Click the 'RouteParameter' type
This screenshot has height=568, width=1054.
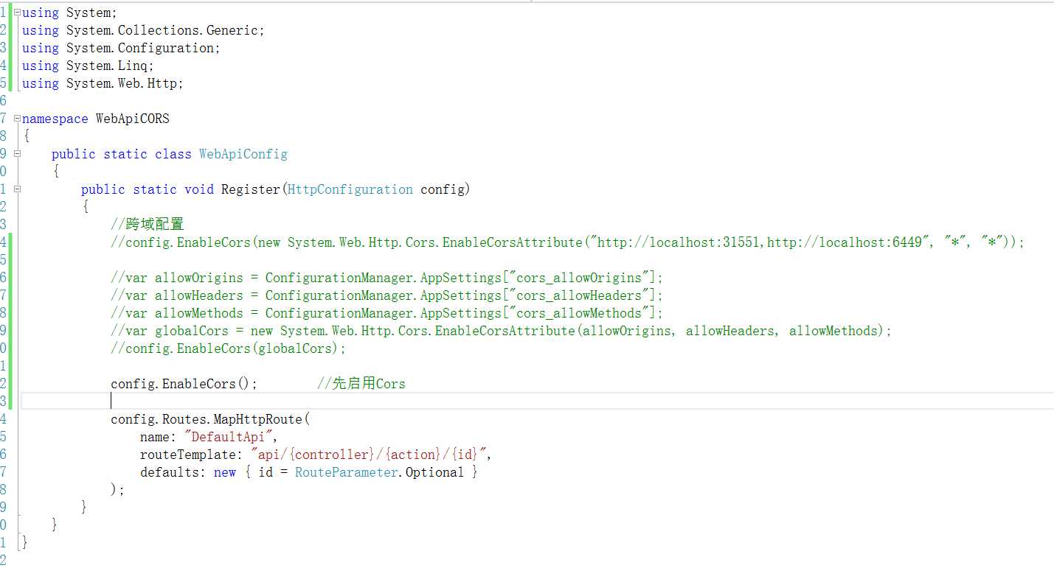[x=347, y=472]
